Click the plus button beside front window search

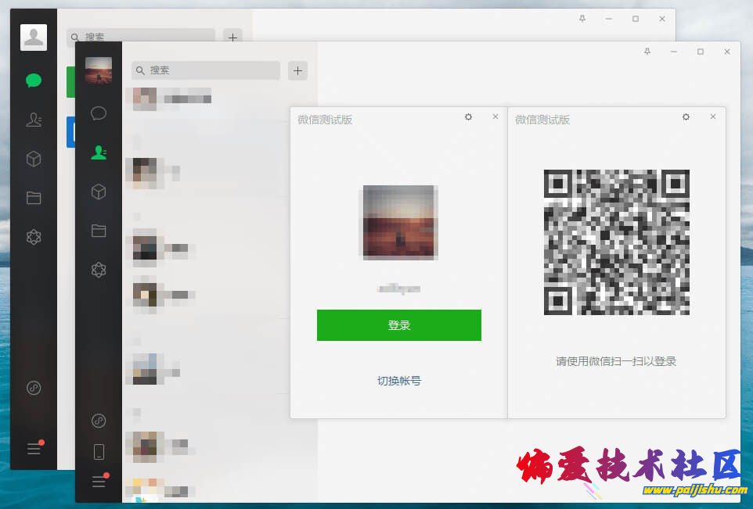(x=297, y=70)
